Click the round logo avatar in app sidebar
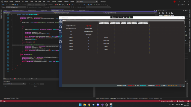The image size is (191, 107). tap(60, 22)
